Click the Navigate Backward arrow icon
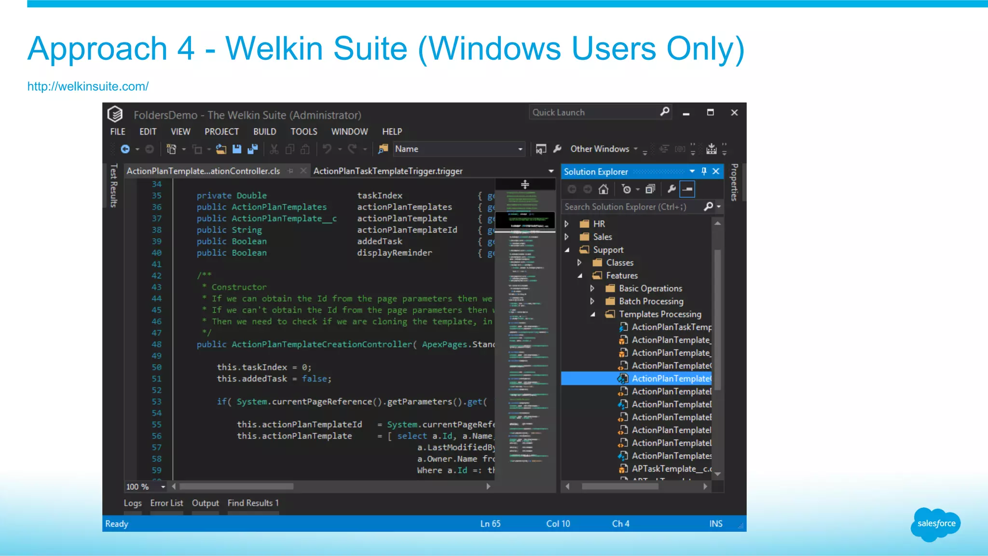This screenshot has width=988, height=556. [125, 149]
